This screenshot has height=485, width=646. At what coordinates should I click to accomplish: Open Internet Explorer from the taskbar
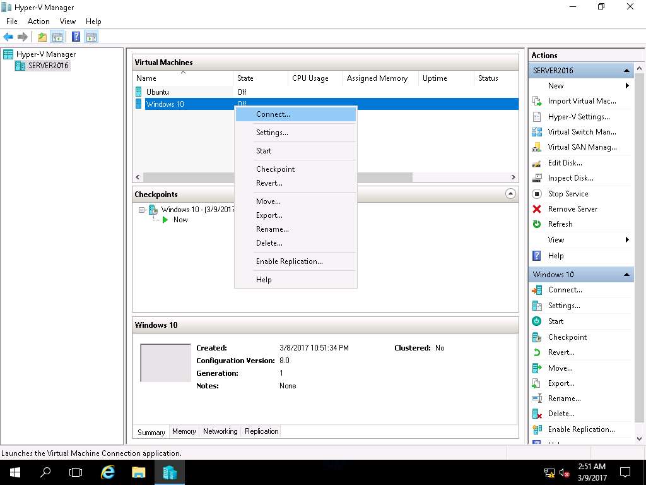tap(108, 472)
